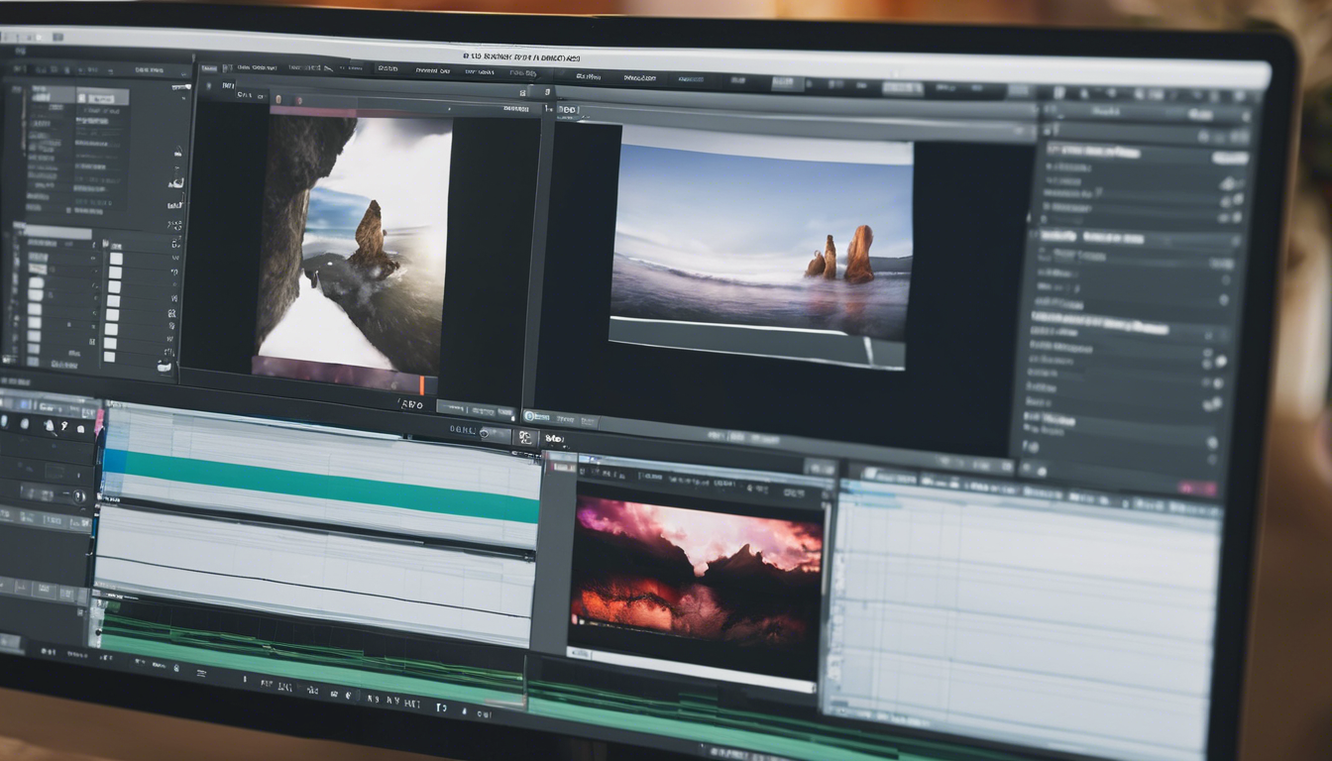The image size is (1332, 761).
Task: Click the pink marker at timeline's left edge
Action: 98,423
